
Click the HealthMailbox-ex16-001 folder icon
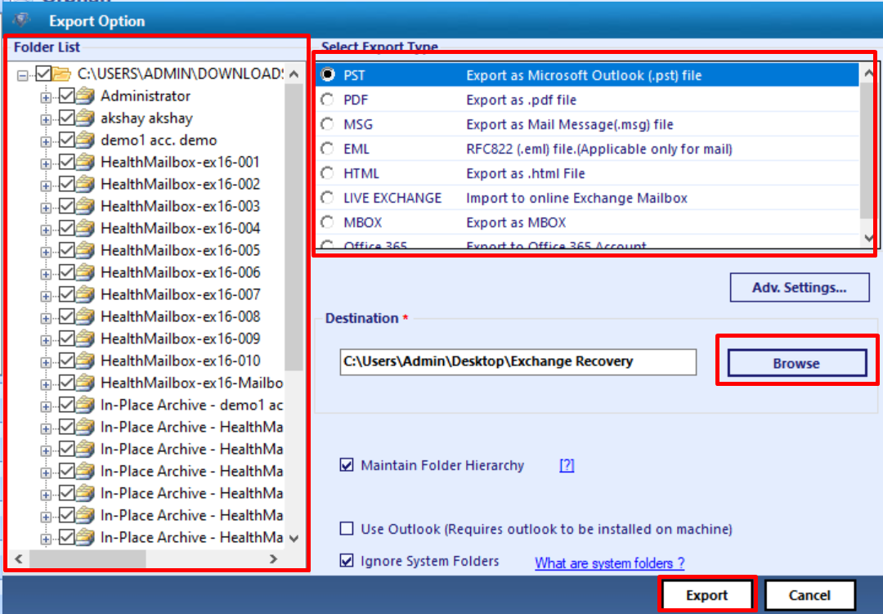[x=85, y=162]
